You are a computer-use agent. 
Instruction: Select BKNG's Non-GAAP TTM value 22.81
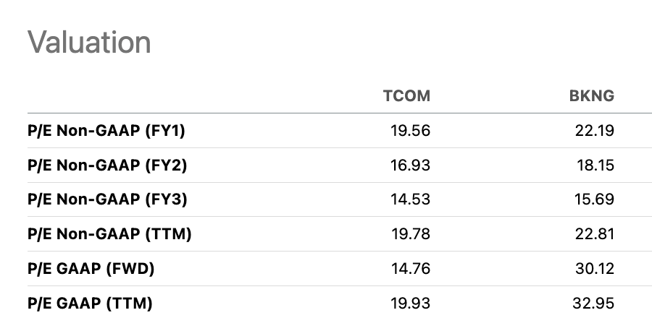tap(594, 234)
